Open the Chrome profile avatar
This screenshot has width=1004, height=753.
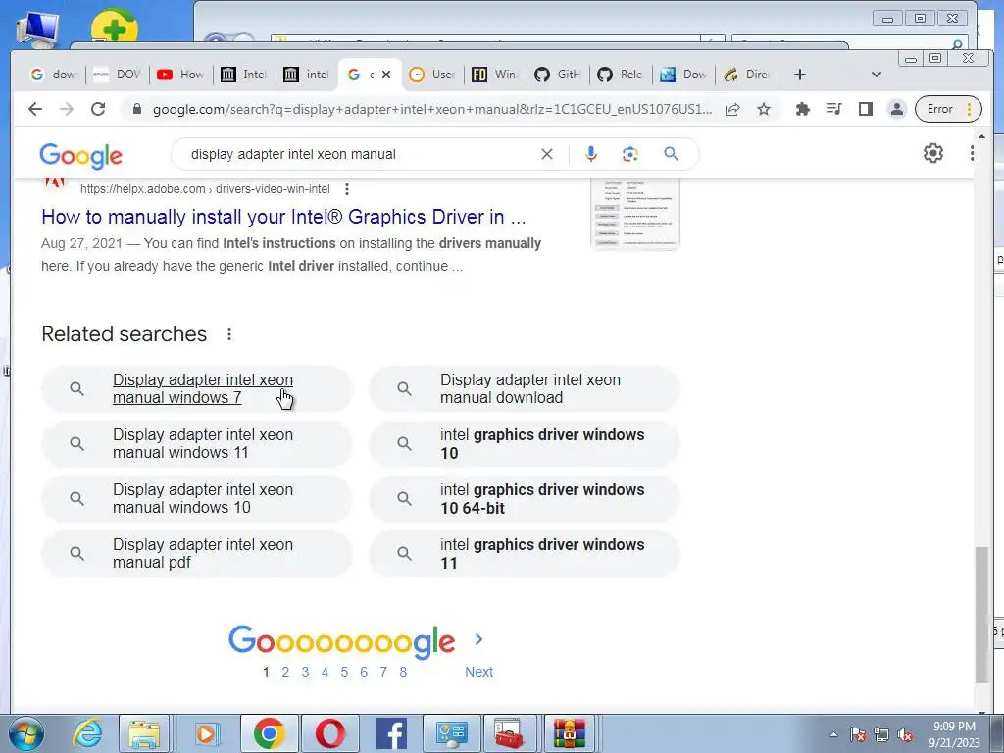(x=897, y=109)
